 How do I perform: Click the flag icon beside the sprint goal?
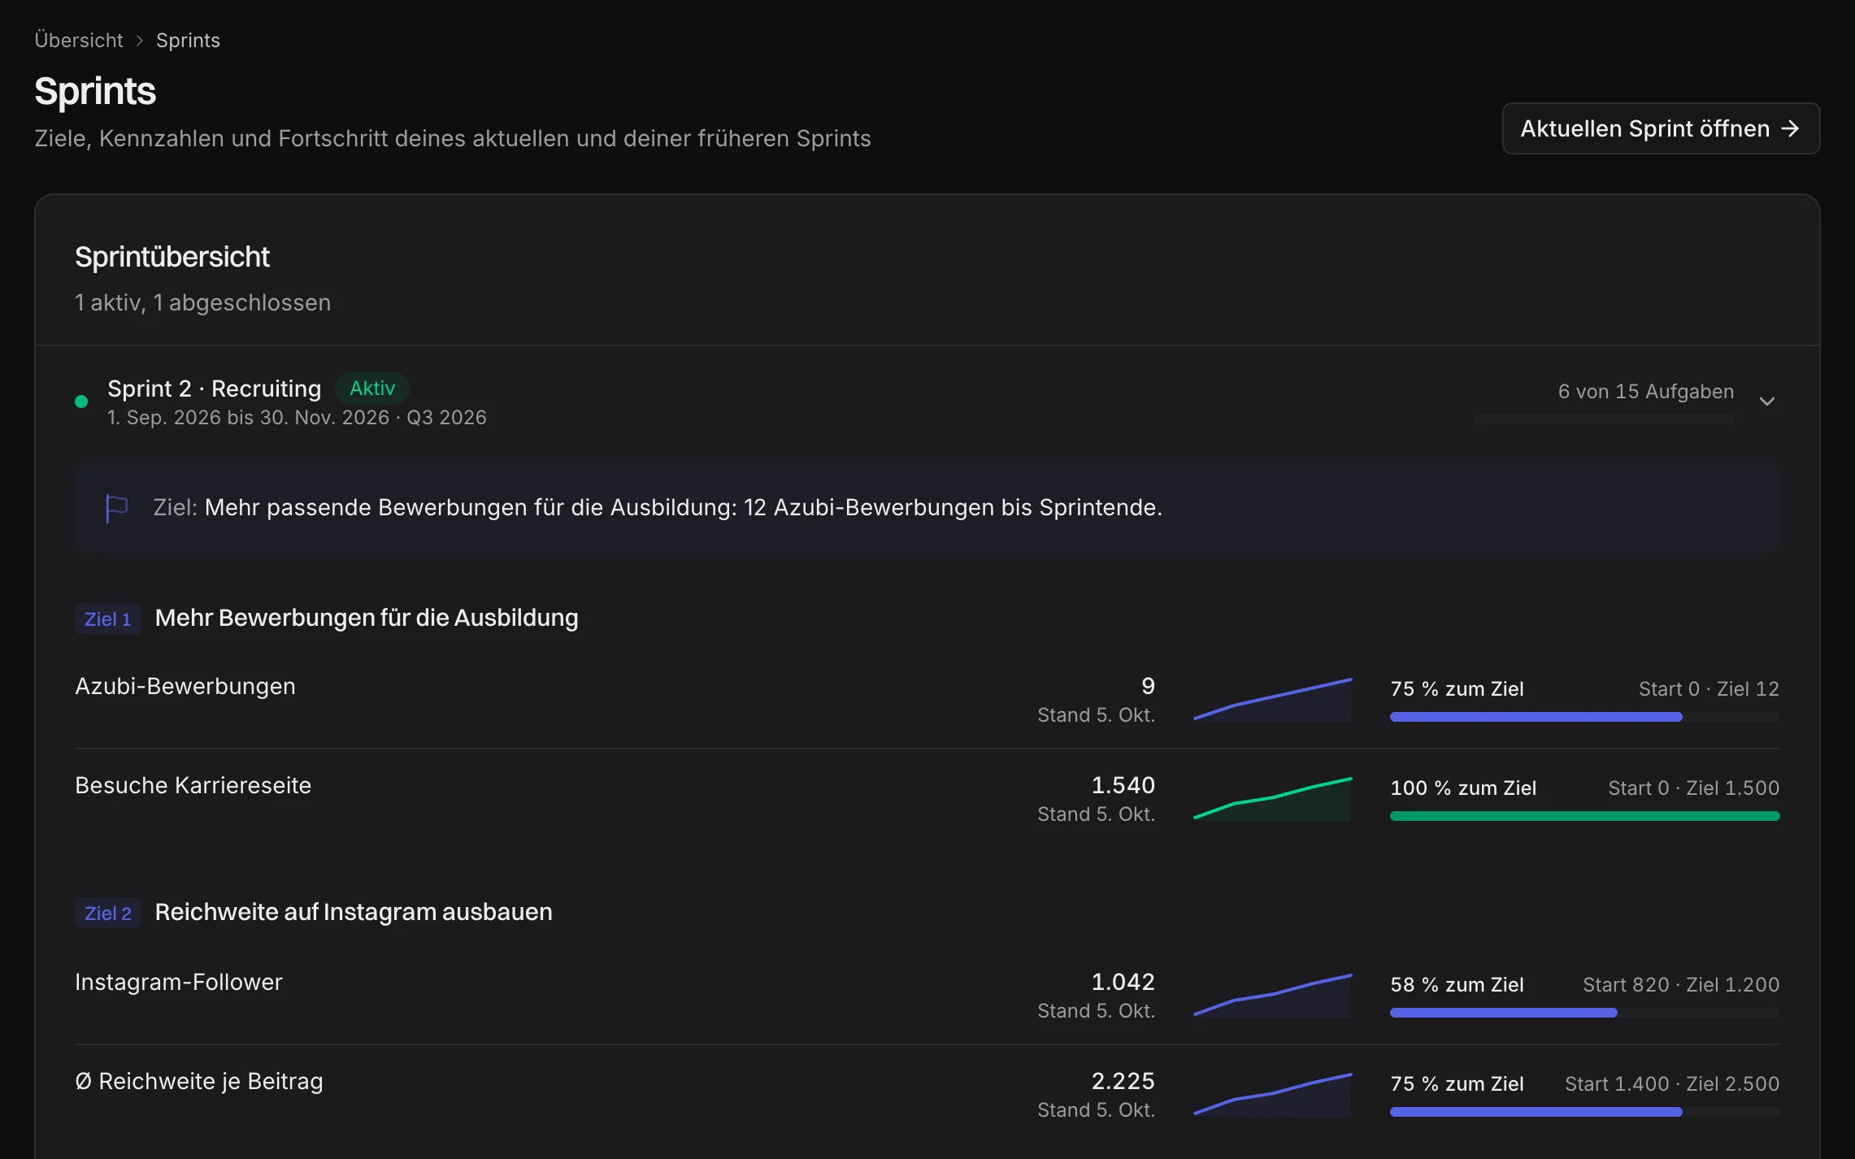click(117, 509)
